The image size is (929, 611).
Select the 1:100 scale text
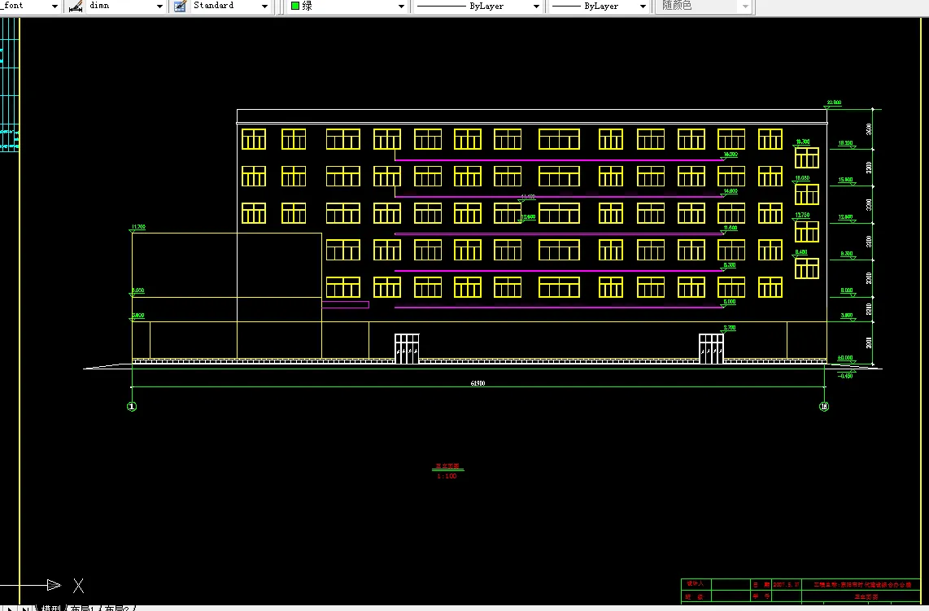pyautogui.click(x=447, y=477)
